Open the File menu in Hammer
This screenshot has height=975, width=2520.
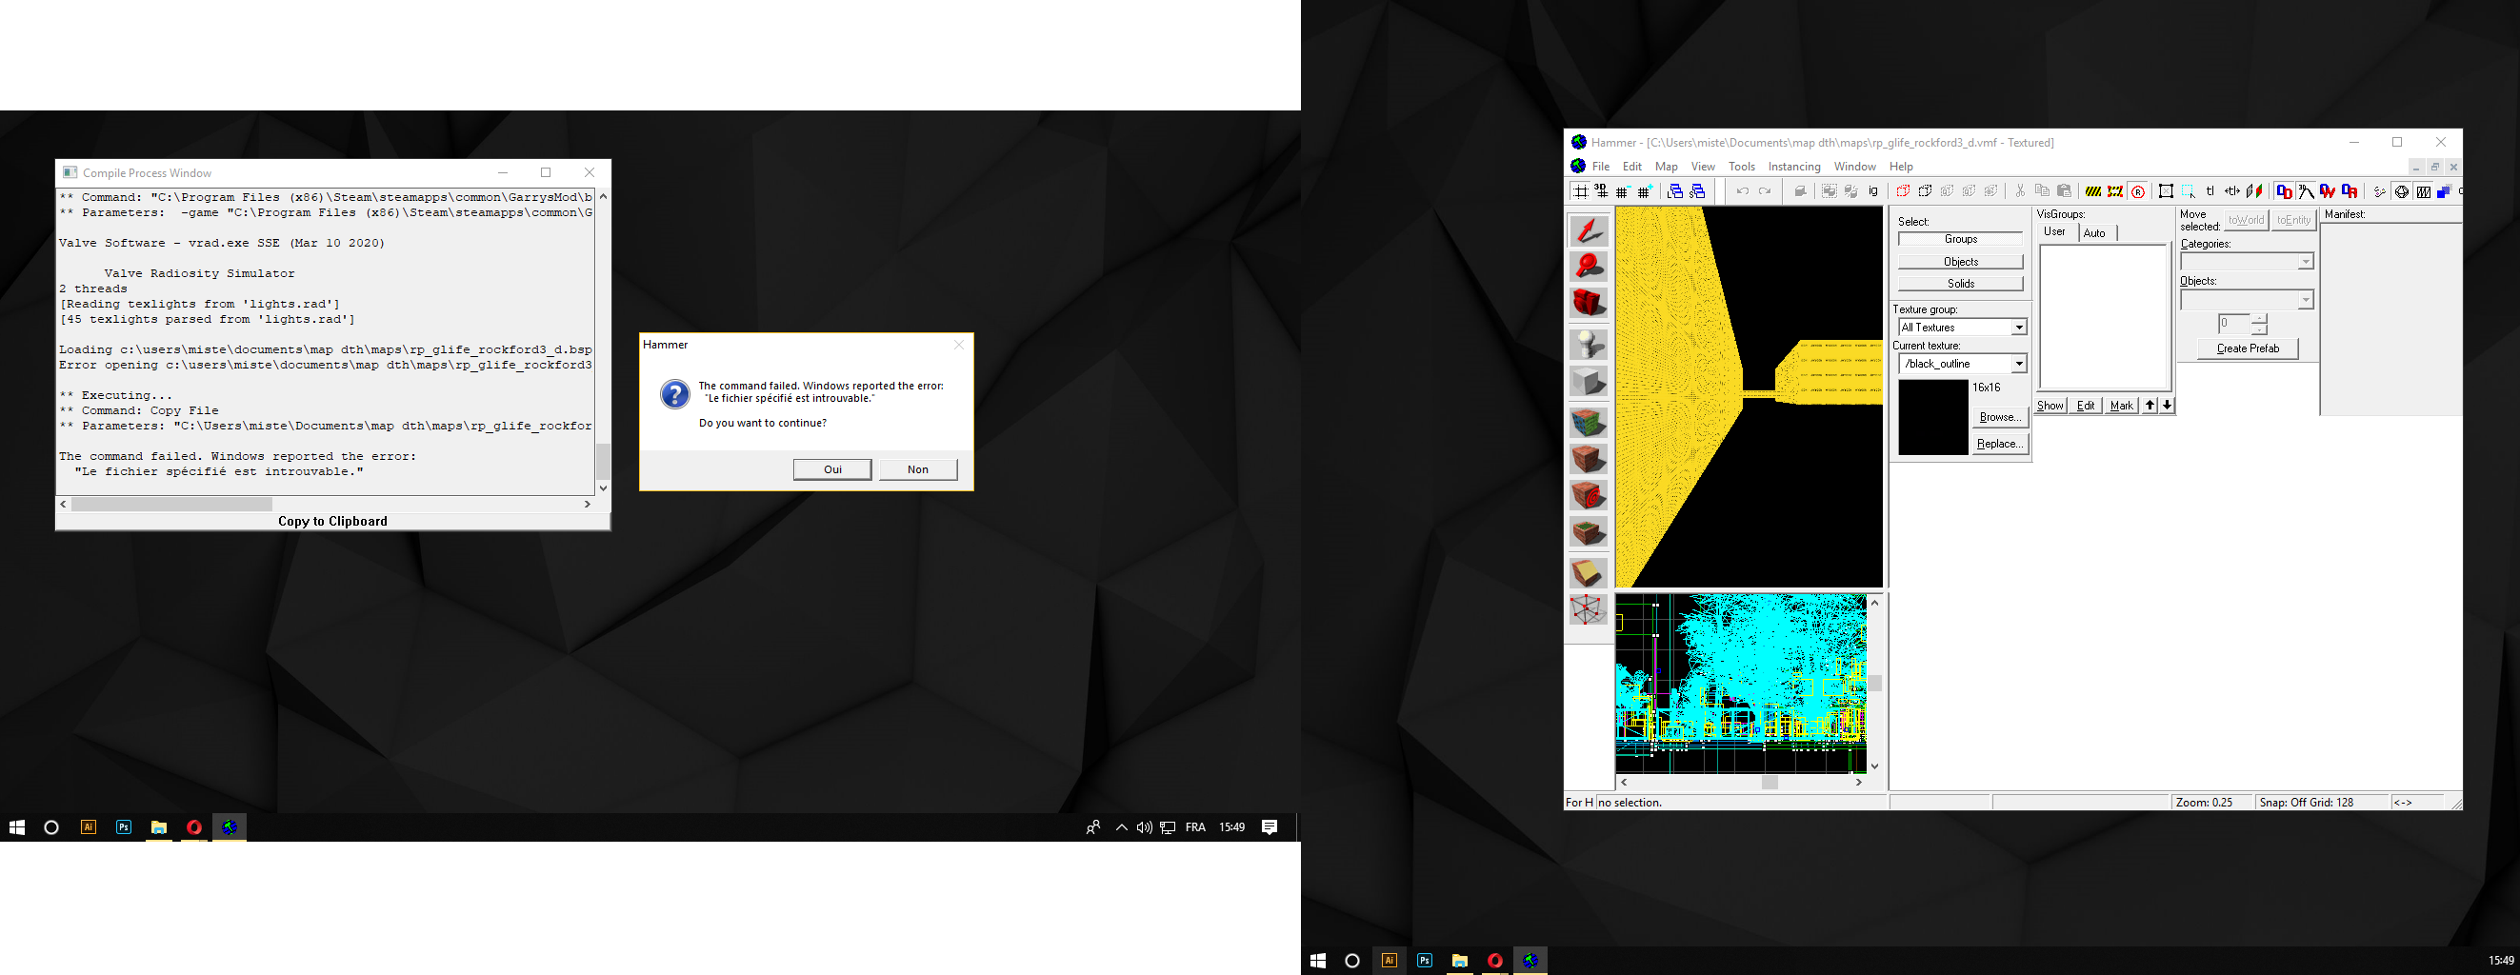click(1600, 167)
